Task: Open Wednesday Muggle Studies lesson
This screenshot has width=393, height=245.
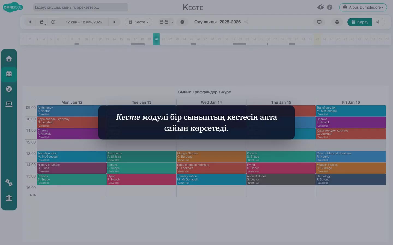Action: tap(211, 157)
